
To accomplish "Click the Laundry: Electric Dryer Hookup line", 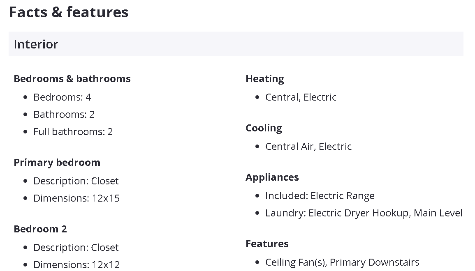I will (x=364, y=213).
